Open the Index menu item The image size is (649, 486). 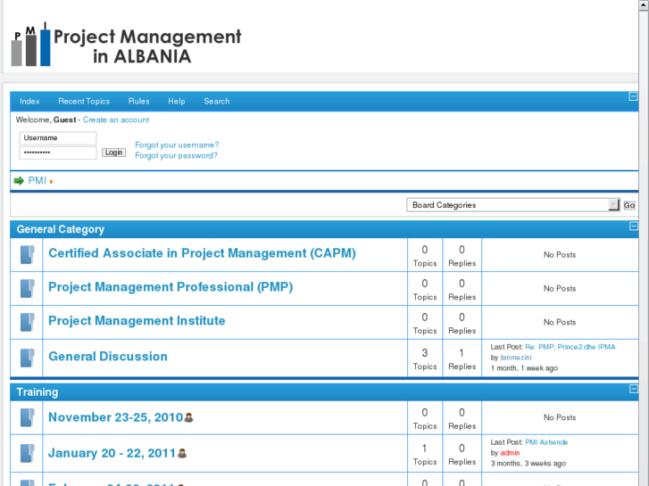[29, 102]
